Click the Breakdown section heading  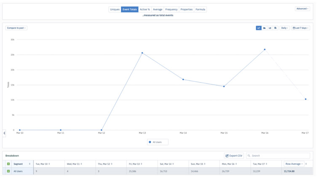coord(12,156)
